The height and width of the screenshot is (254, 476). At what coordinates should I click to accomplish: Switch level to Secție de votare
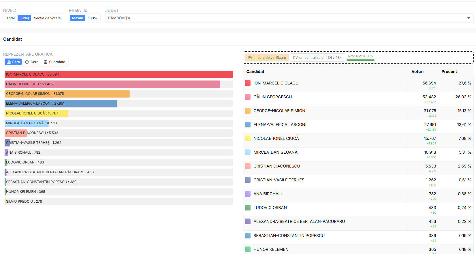(47, 18)
